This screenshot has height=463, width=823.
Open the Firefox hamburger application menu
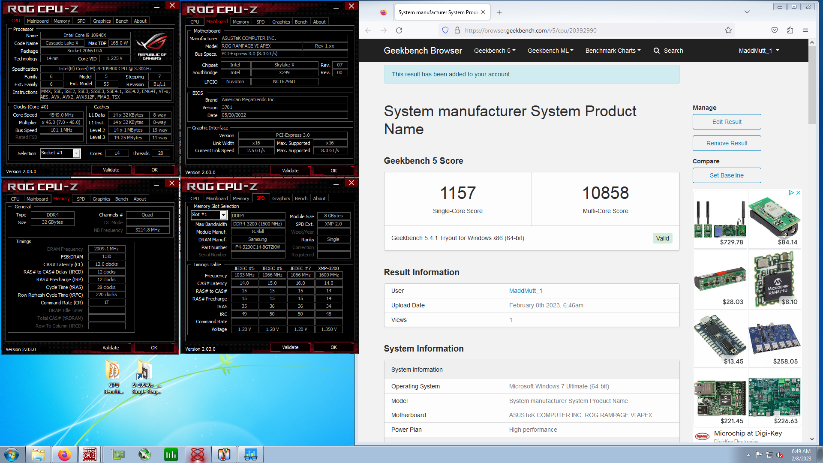[805, 30]
